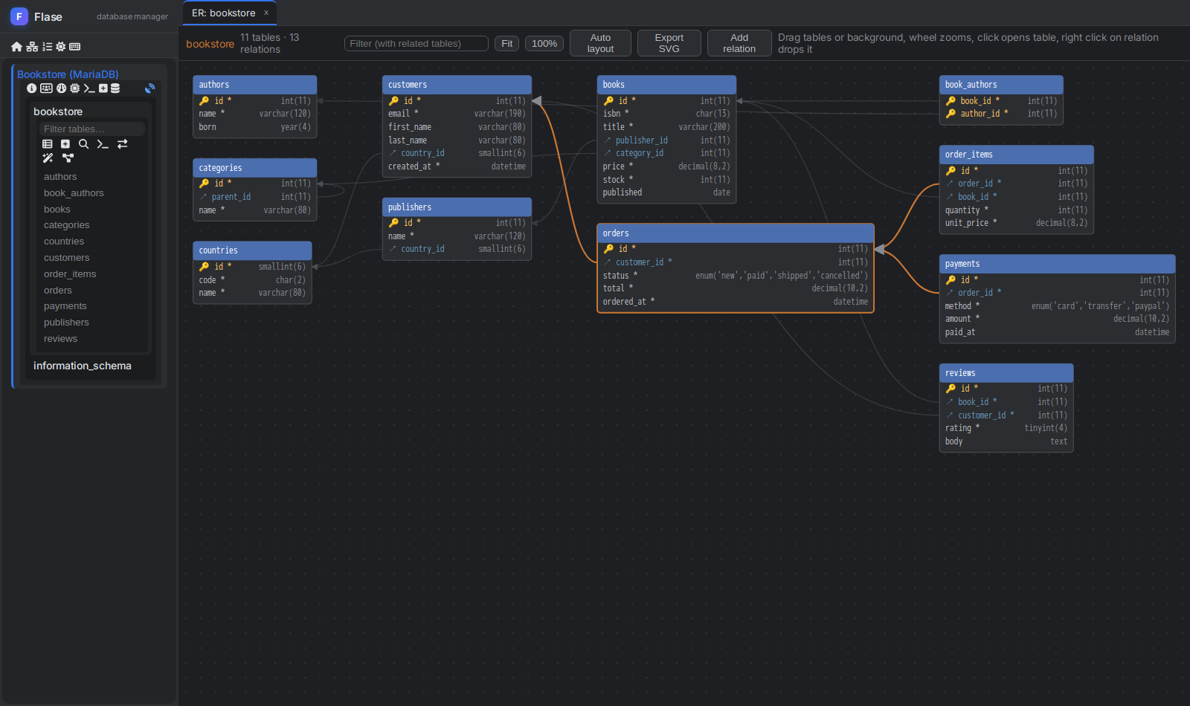Open orders table in sidebar
The width and height of the screenshot is (1190, 706).
[x=58, y=291]
